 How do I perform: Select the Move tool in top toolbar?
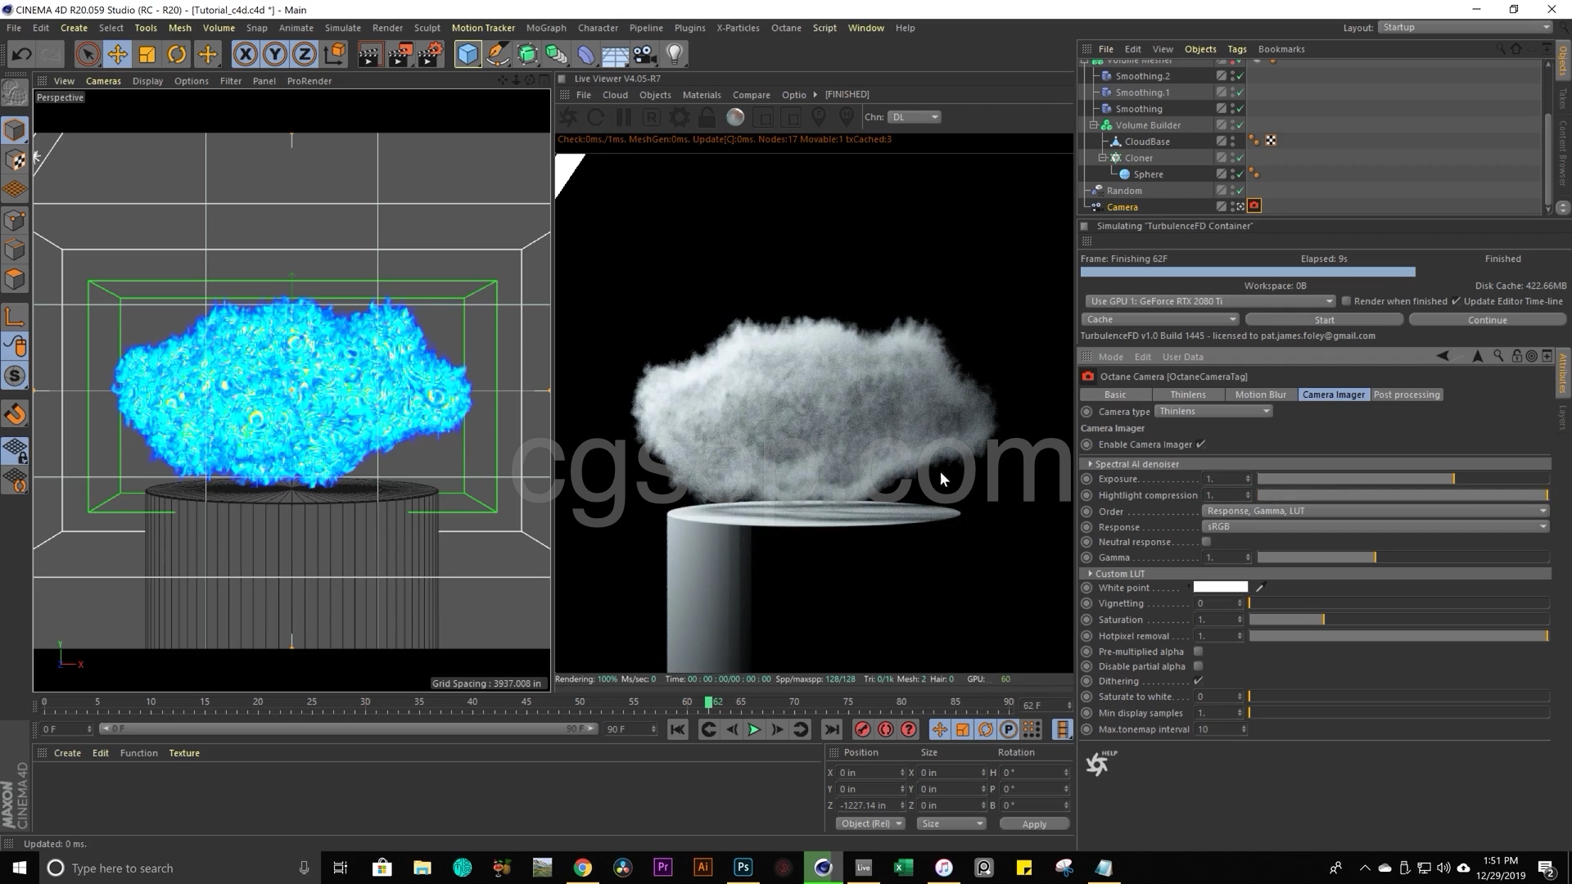[117, 55]
